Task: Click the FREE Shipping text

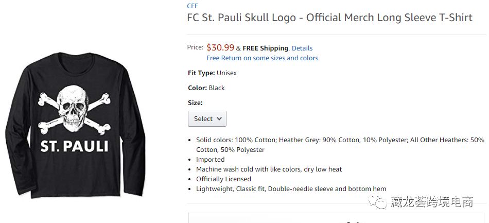Action: point(266,48)
